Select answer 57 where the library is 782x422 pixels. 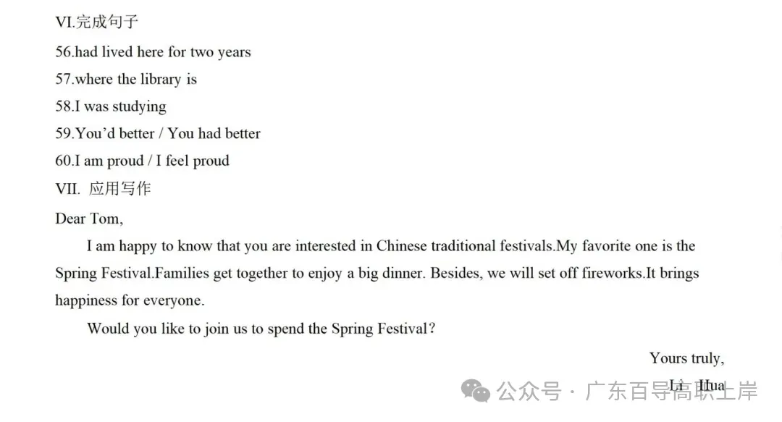[126, 80]
